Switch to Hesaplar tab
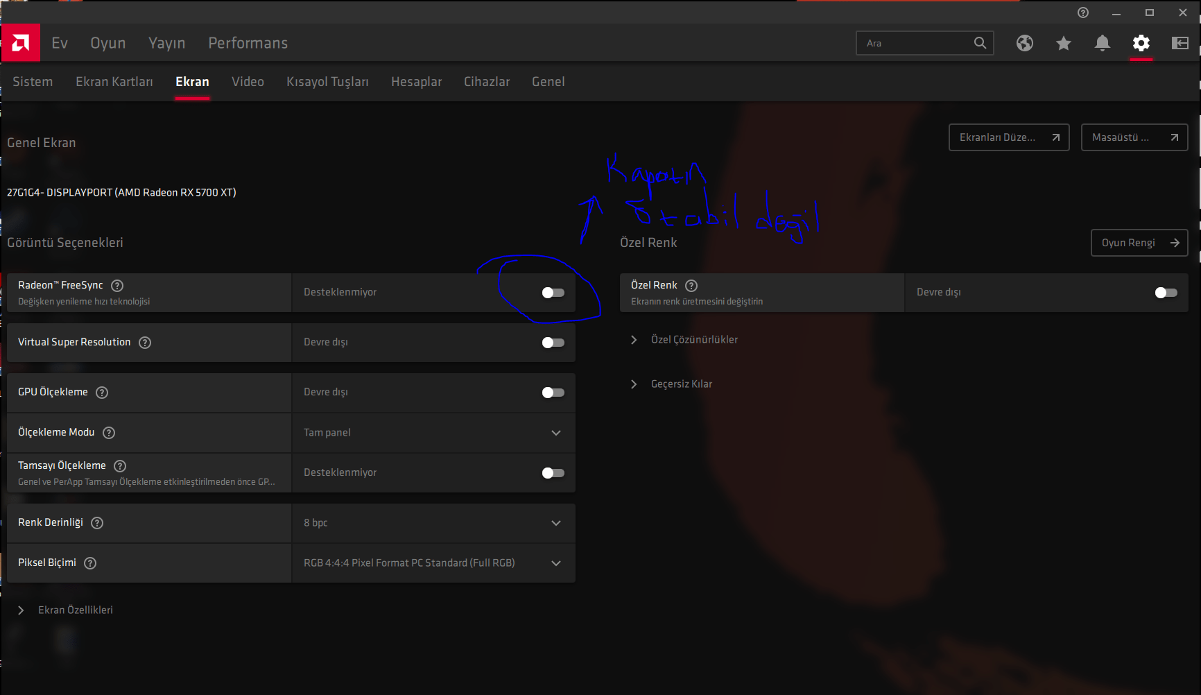1201x695 pixels. [x=416, y=82]
